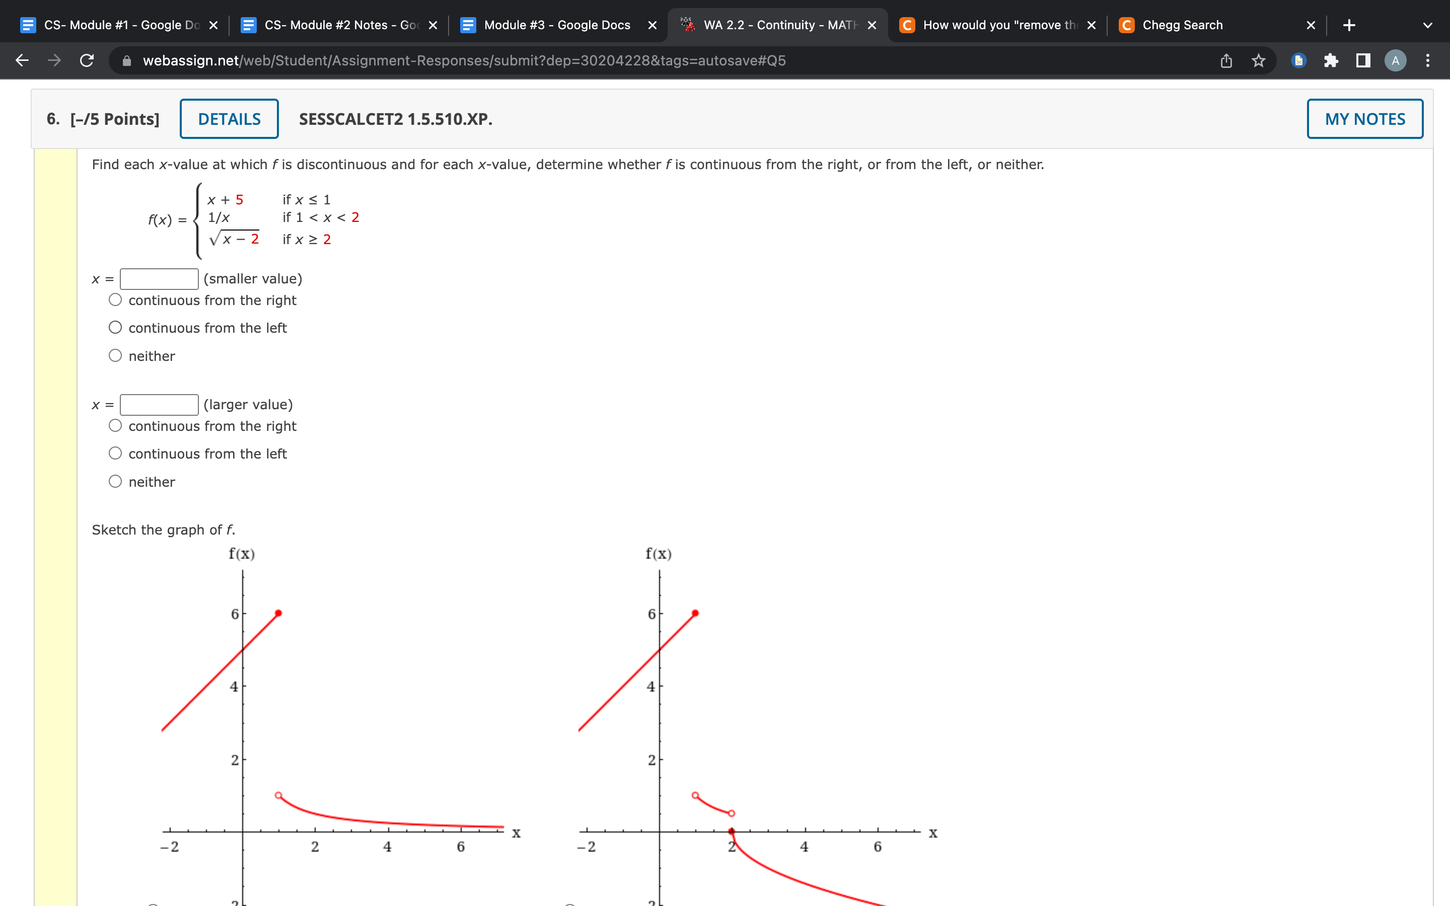Click the forward navigation arrow
Viewport: 1450px width, 906px height.
click(54, 60)
